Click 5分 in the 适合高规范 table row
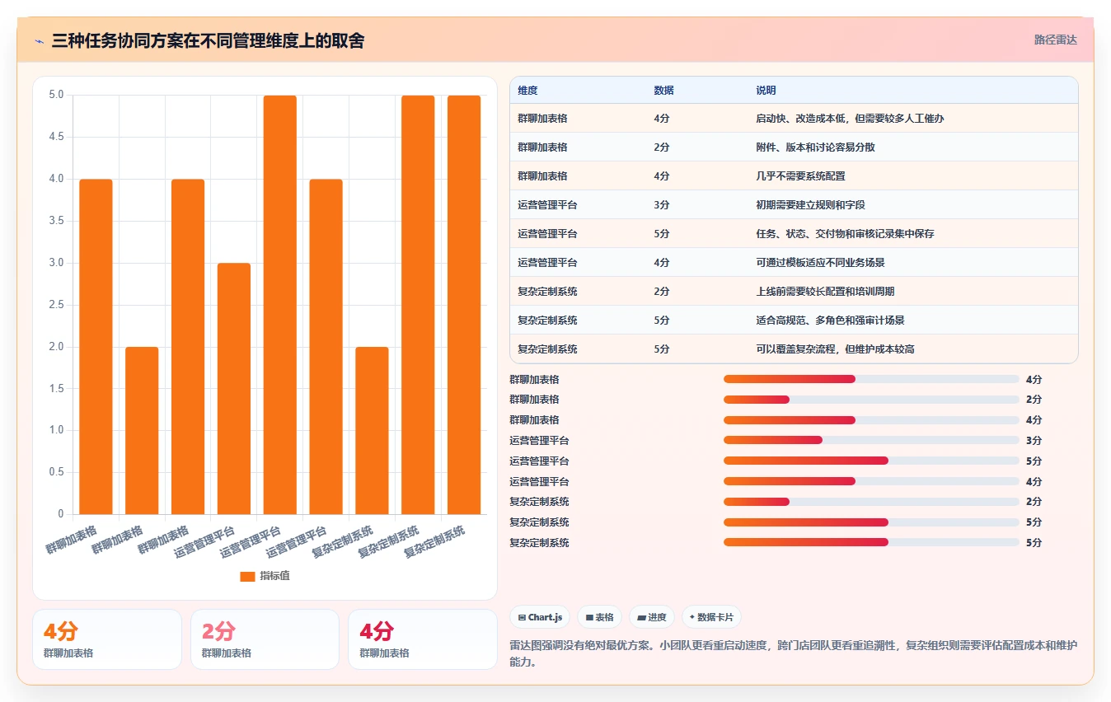Image resolution: width=1111 pixels, height=702 pixels. tap(662, 321)
